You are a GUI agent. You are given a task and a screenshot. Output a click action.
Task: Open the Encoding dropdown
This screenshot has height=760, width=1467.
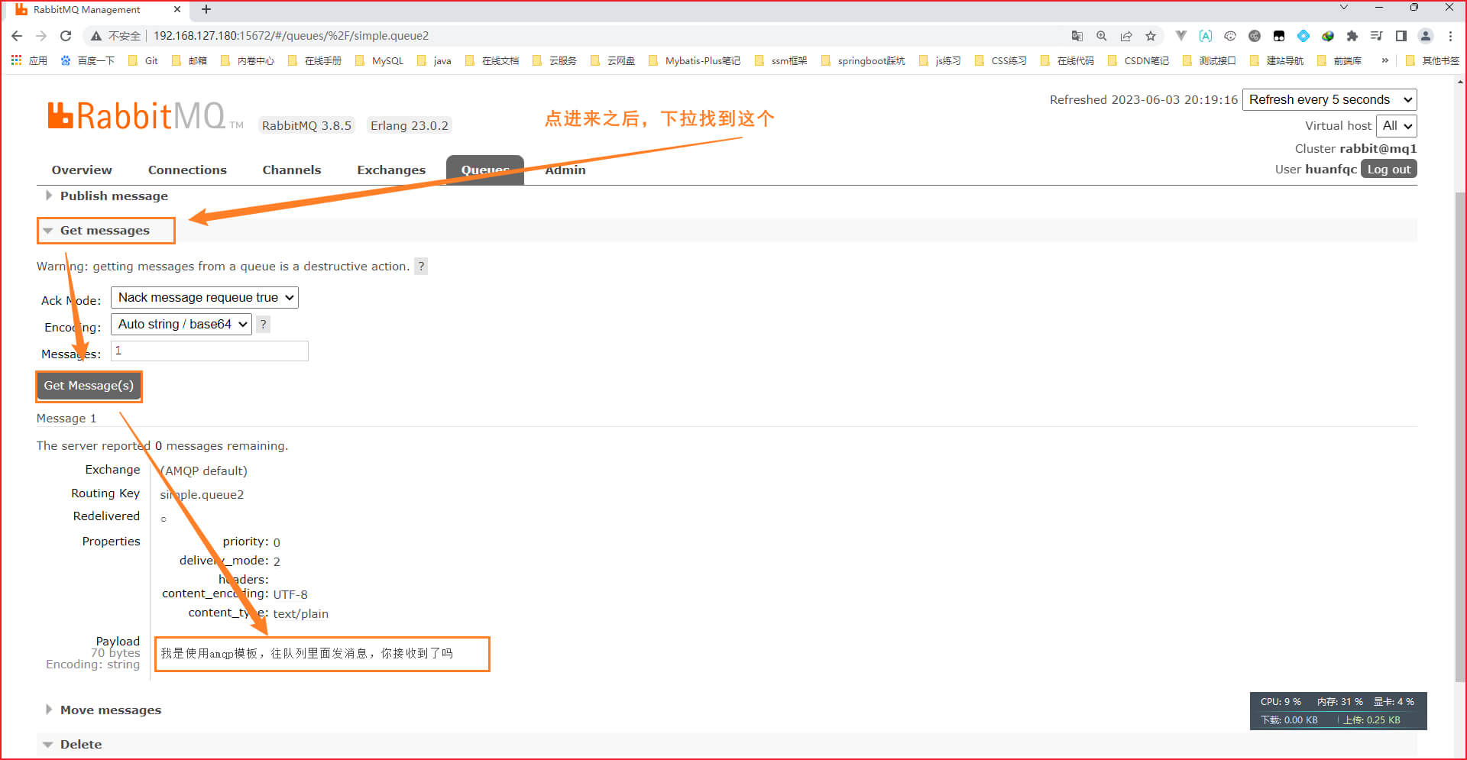pos(181,325)
